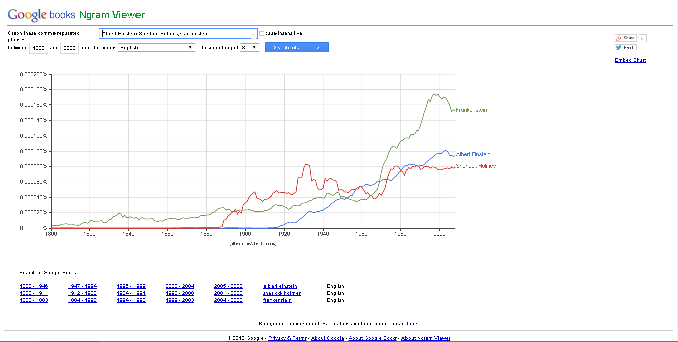Open the 1800 - 1911 search link
This screenshot has width=678, height=342.
click(34, 293)
